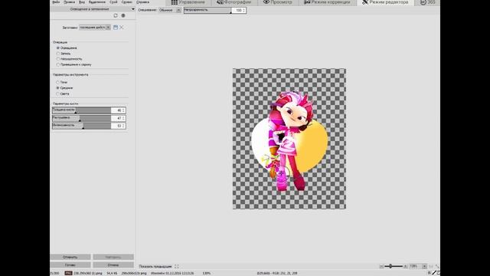Adjust the Непрозрачность opacity slider

point(207,10)
